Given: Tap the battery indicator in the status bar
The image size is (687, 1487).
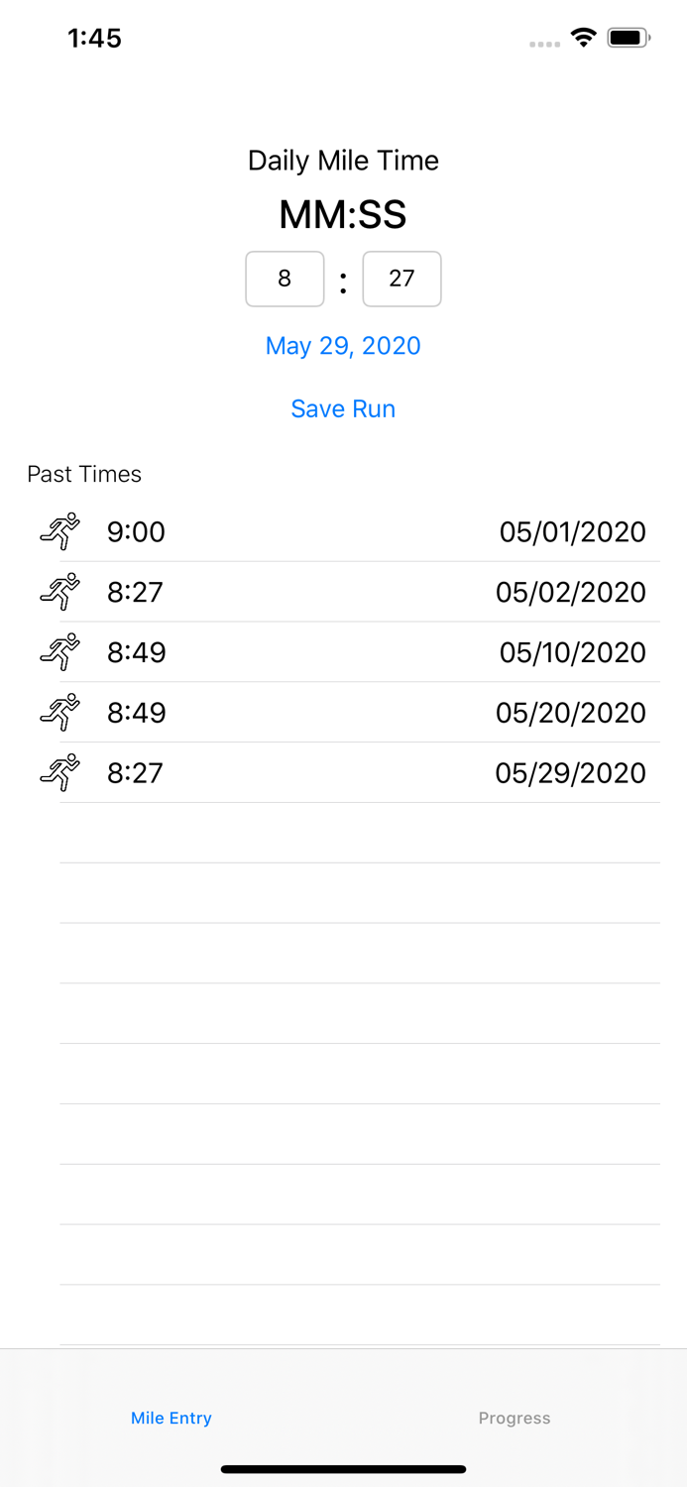Looking at the screenshot, I should pyautogui.click(x=628, y=37).
